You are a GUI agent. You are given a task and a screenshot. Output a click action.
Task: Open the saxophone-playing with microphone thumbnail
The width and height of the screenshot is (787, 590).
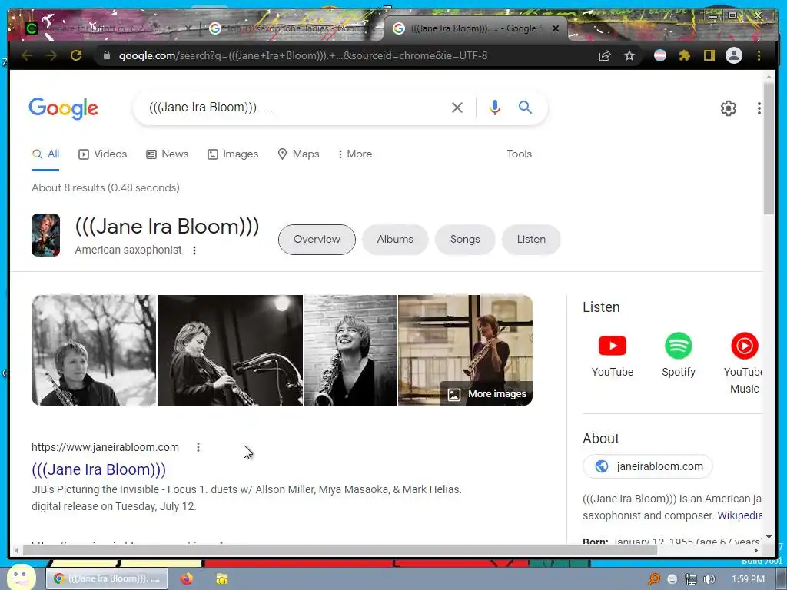(x=230, y=350)
